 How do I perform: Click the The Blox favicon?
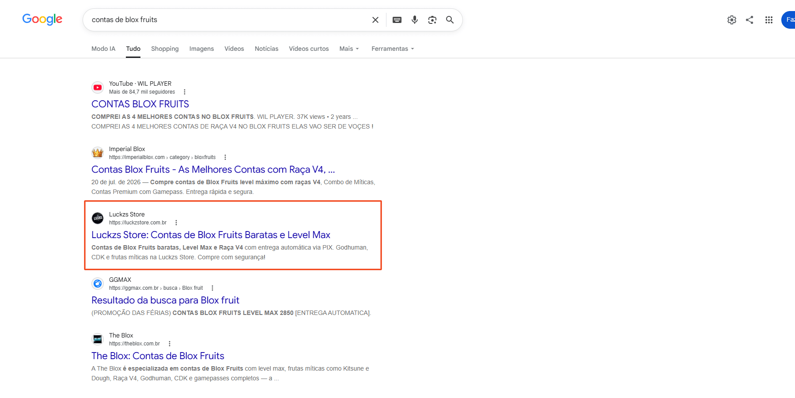point(98,339)
